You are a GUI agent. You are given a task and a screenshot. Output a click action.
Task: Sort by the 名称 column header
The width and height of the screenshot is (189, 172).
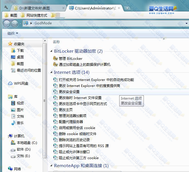[x=56, y=42]
